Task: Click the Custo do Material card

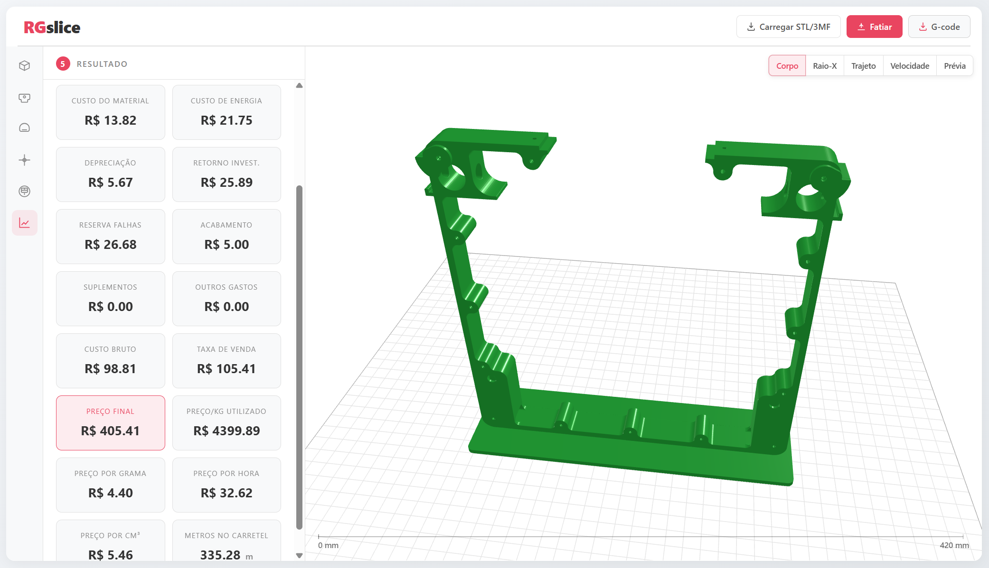Action: coord(111,112)
